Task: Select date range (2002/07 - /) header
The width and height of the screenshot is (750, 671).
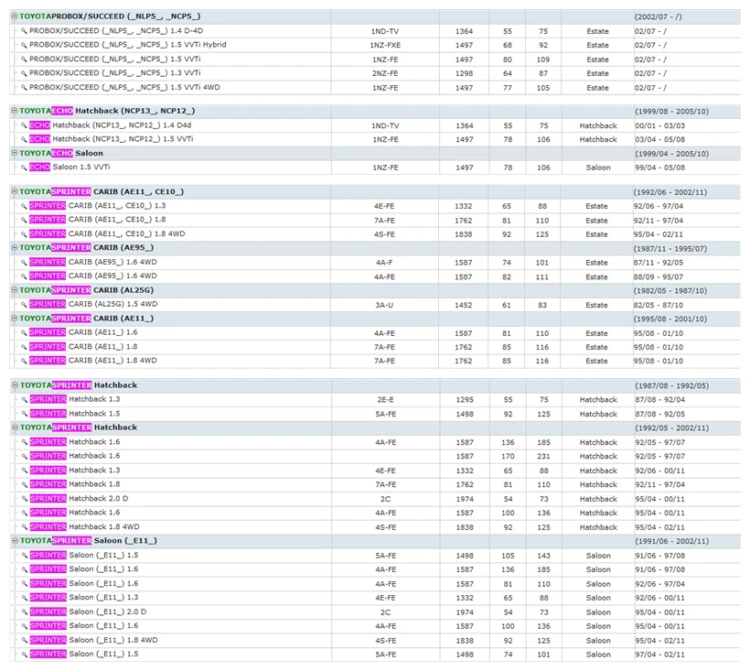Action: click(659, 16)
